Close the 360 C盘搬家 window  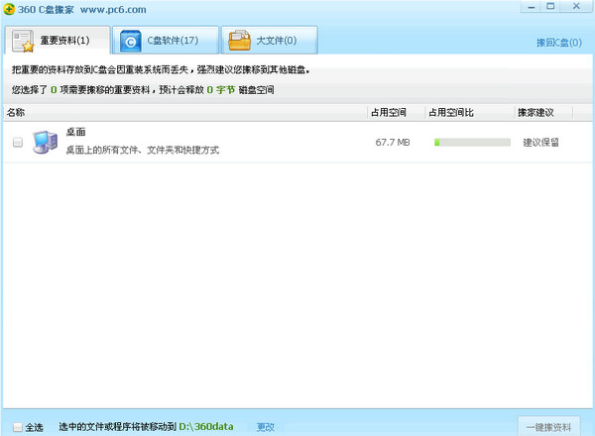(576, 7)
